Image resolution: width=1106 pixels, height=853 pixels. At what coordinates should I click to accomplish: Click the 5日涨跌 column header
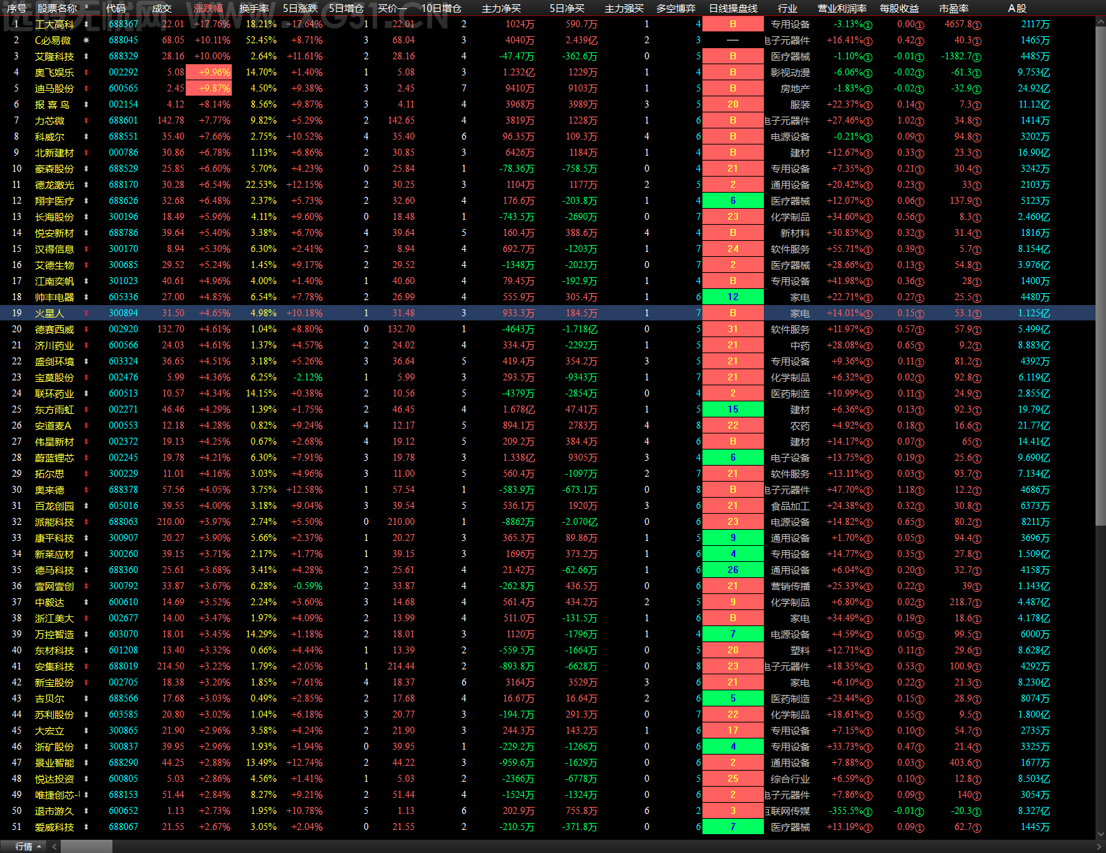click(x=300, y=8)
